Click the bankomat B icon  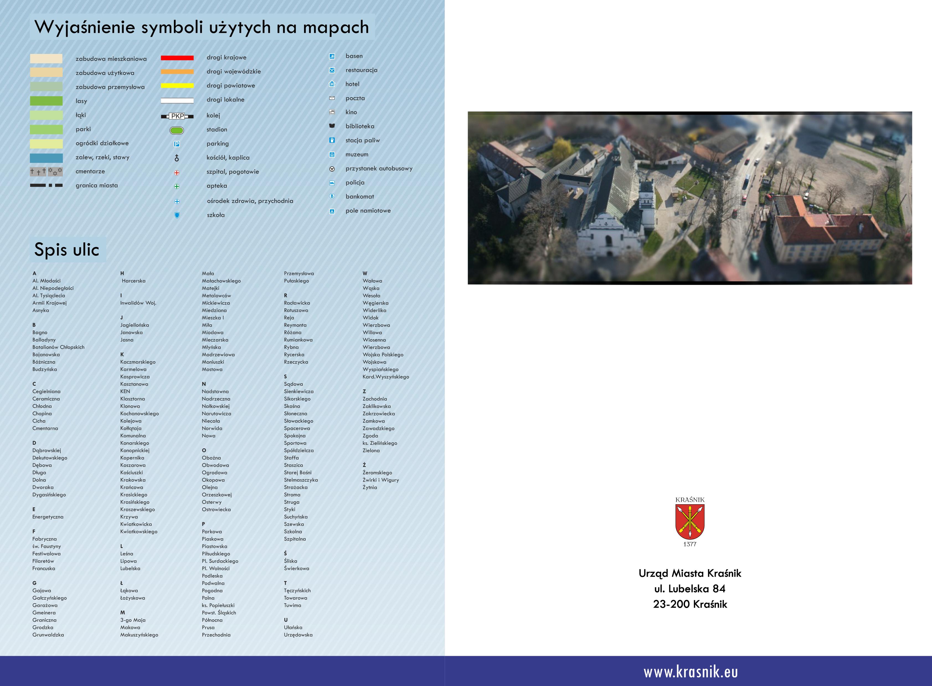coord(332,196)
